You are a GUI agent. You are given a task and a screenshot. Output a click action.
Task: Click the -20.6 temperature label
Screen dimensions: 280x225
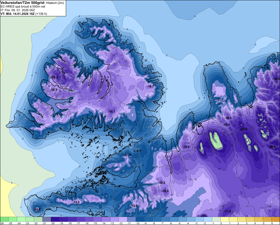pos(244,129)
